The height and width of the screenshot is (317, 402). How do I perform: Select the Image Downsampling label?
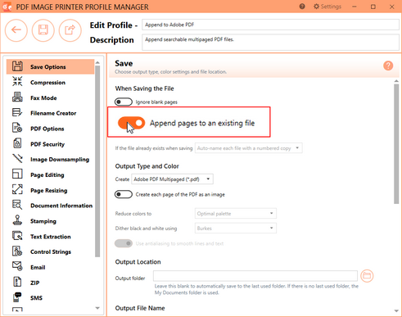click(x=60, y=160)
